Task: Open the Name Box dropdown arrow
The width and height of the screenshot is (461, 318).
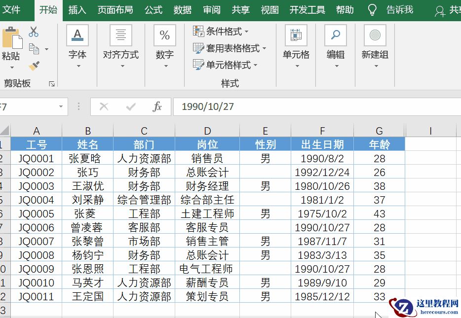Action: [61, 106]
